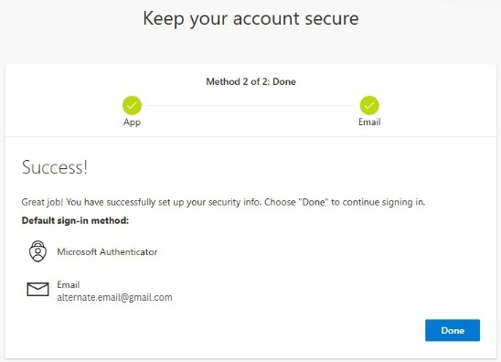Click the Default sign-in method label

[75, 220]
